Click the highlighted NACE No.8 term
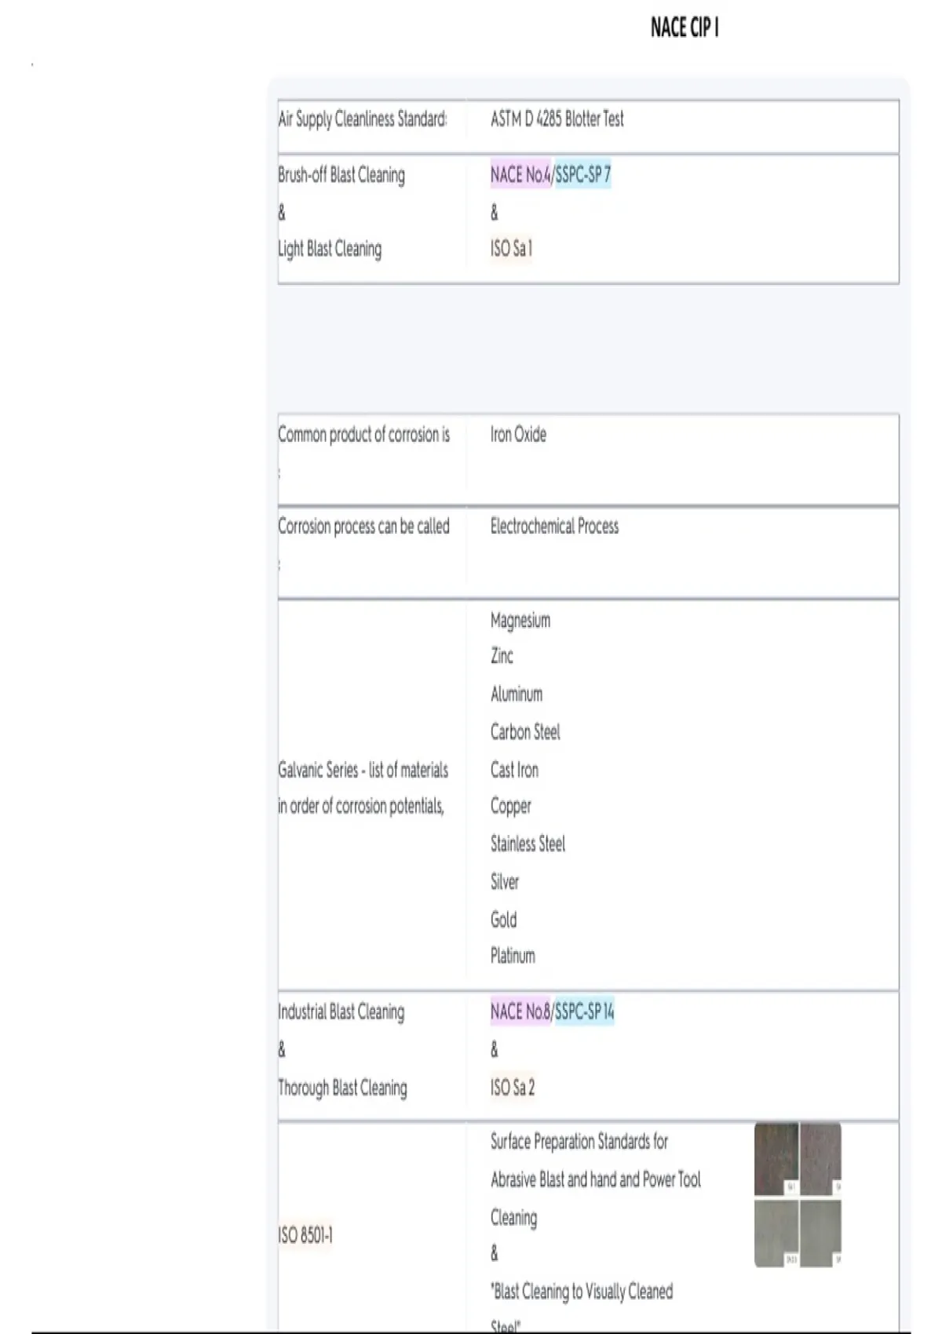 (520, 1012)
